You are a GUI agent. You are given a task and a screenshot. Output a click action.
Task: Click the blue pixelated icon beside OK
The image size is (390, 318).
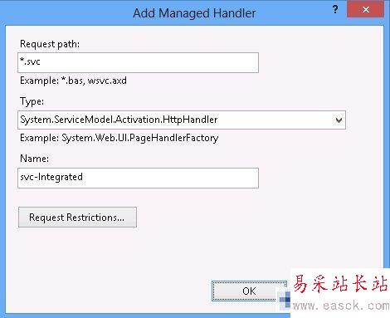point(285,300)
